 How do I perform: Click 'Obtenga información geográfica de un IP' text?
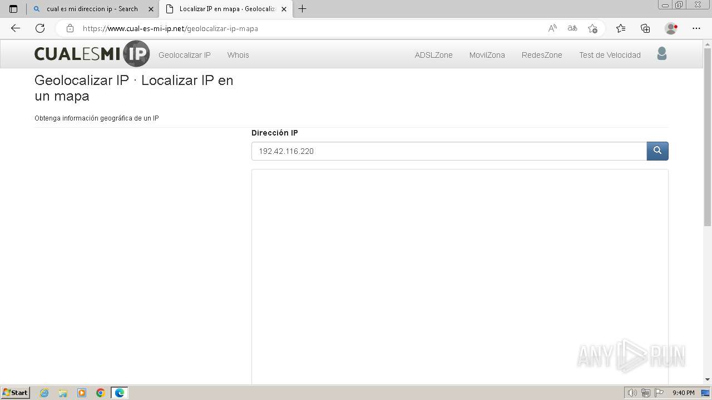[97, 118]
